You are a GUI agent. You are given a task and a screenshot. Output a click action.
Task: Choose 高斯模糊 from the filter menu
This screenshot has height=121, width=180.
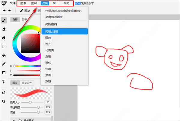click(x=51, y=24)
